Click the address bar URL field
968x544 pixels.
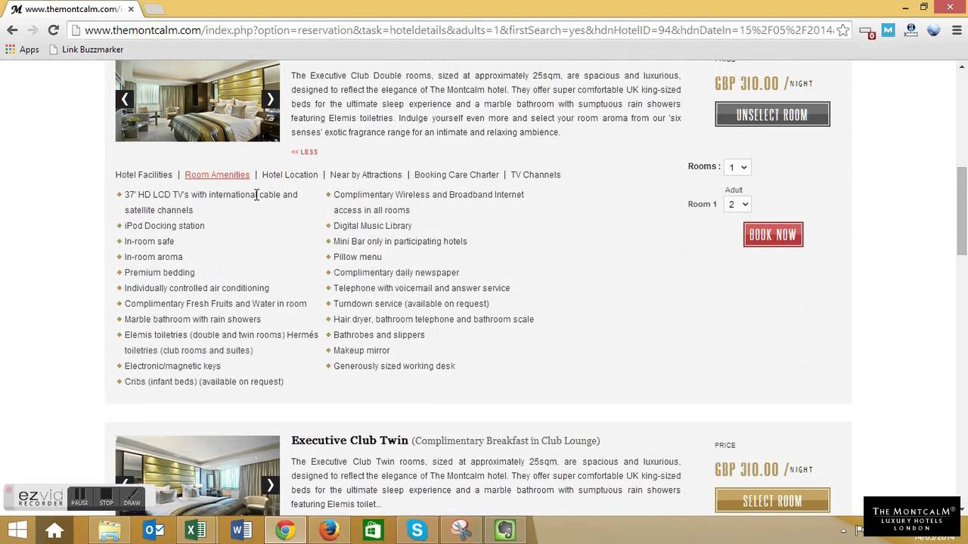point(458,30)
